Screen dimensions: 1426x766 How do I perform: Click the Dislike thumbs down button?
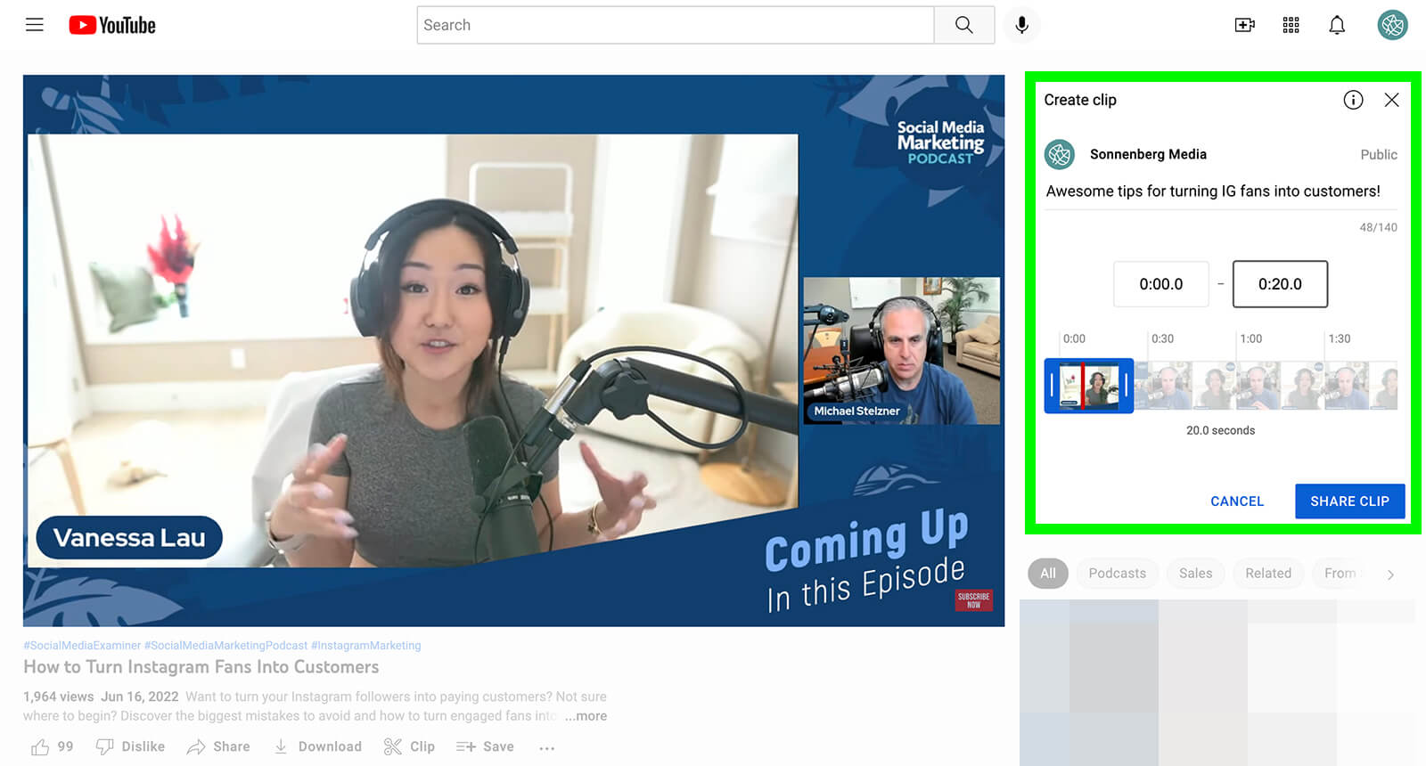click(130, 746)
